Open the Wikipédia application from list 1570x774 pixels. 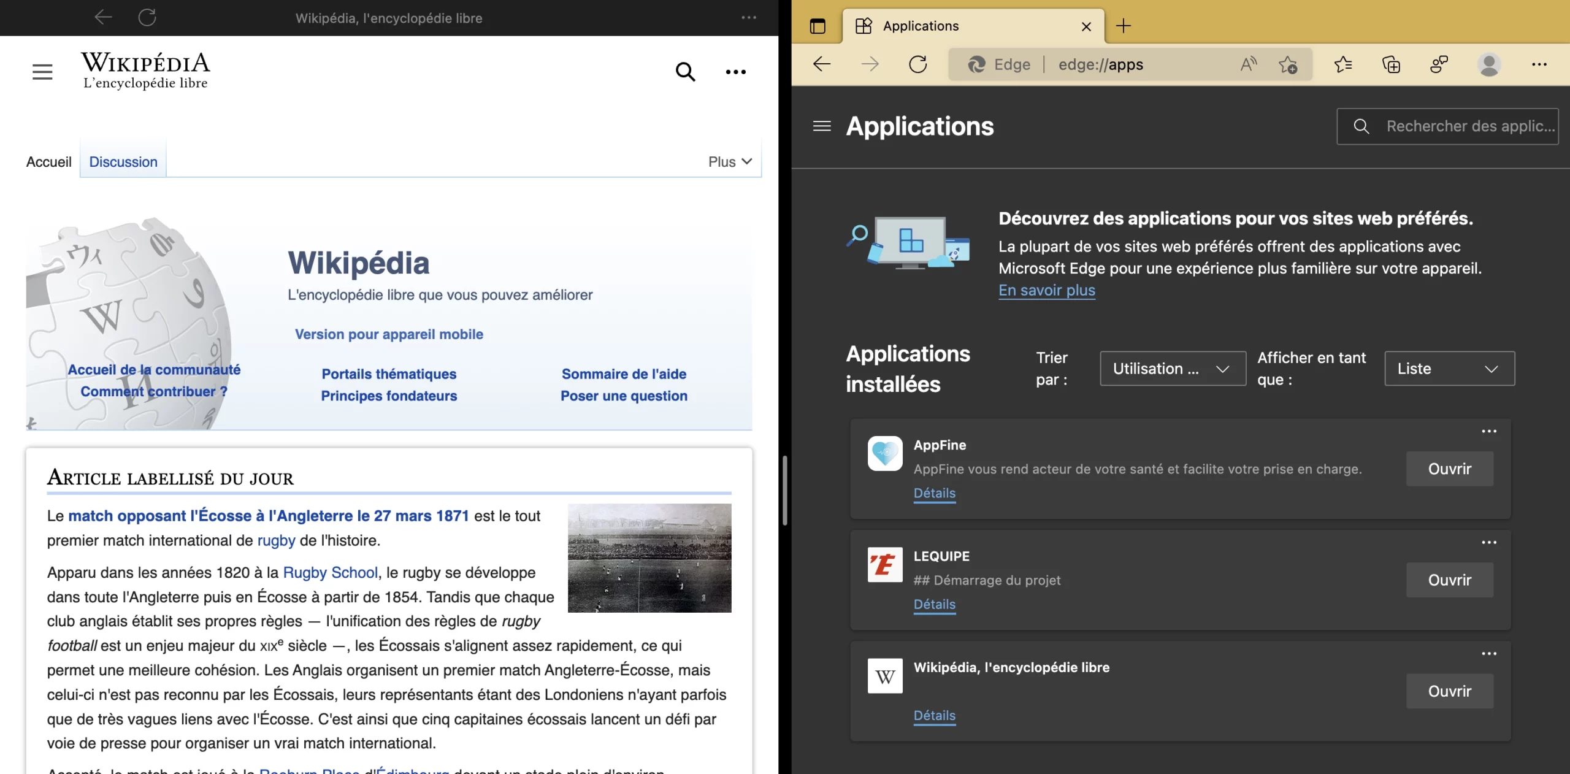(x=1449, y=691)
